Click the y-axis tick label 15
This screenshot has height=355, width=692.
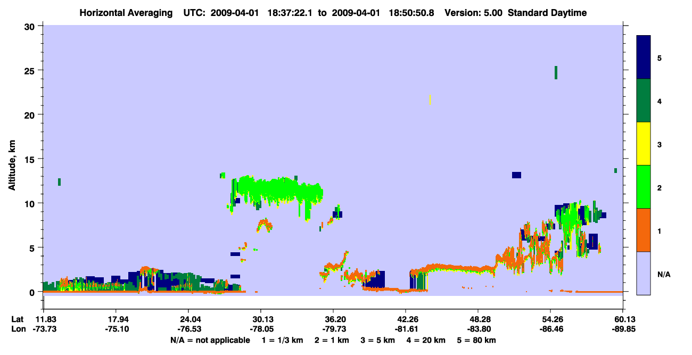point(31,159)
